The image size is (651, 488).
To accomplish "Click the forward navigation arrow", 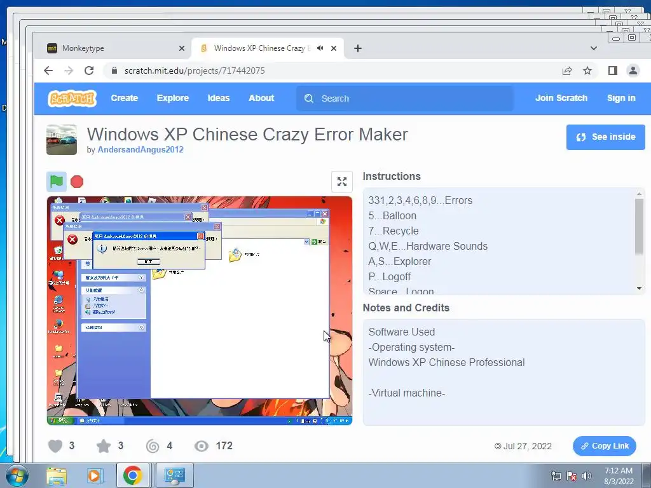I will coord(69,71).
